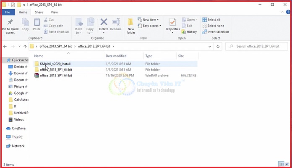
Task: Expand the Delete options arrow
Action: [104, 33]
